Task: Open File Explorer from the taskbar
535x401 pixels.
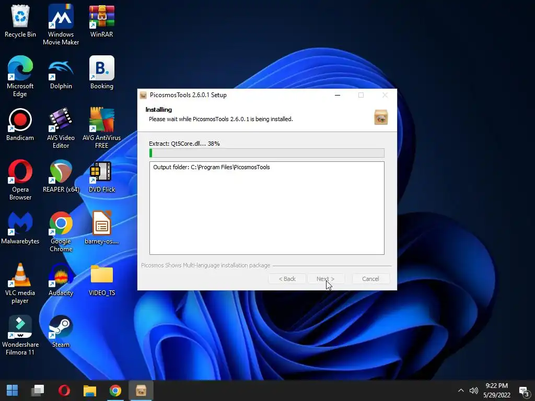Action: coord(90,391)
